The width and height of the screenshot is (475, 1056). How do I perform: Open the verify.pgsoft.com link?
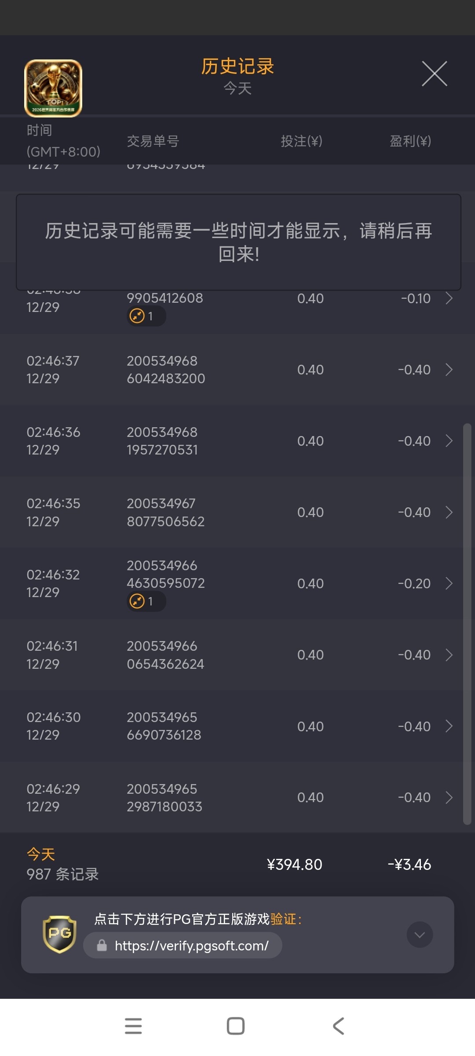[x=191, y=946]
